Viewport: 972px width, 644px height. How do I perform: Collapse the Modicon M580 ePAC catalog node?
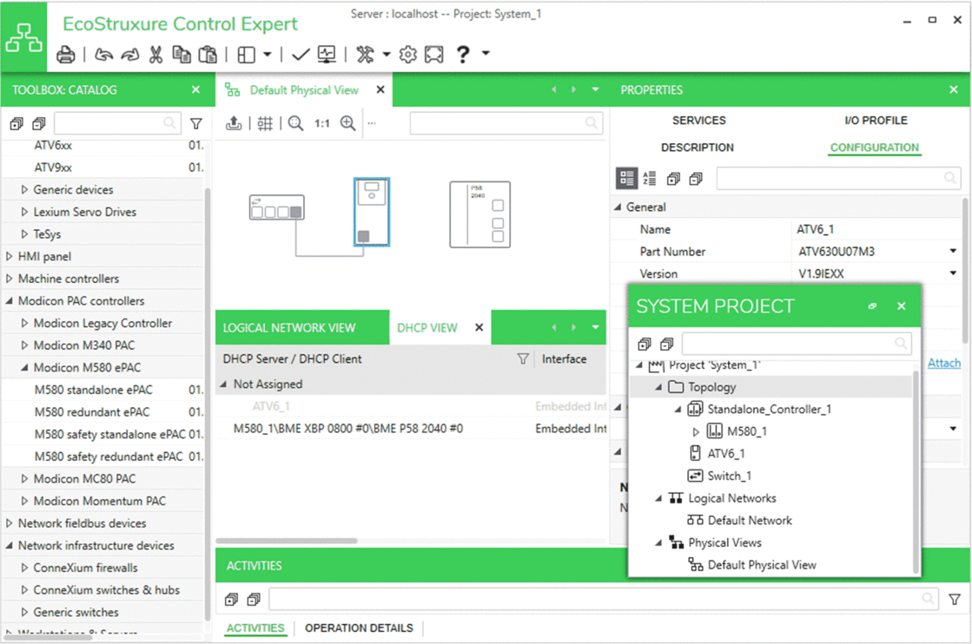[24, 367]
